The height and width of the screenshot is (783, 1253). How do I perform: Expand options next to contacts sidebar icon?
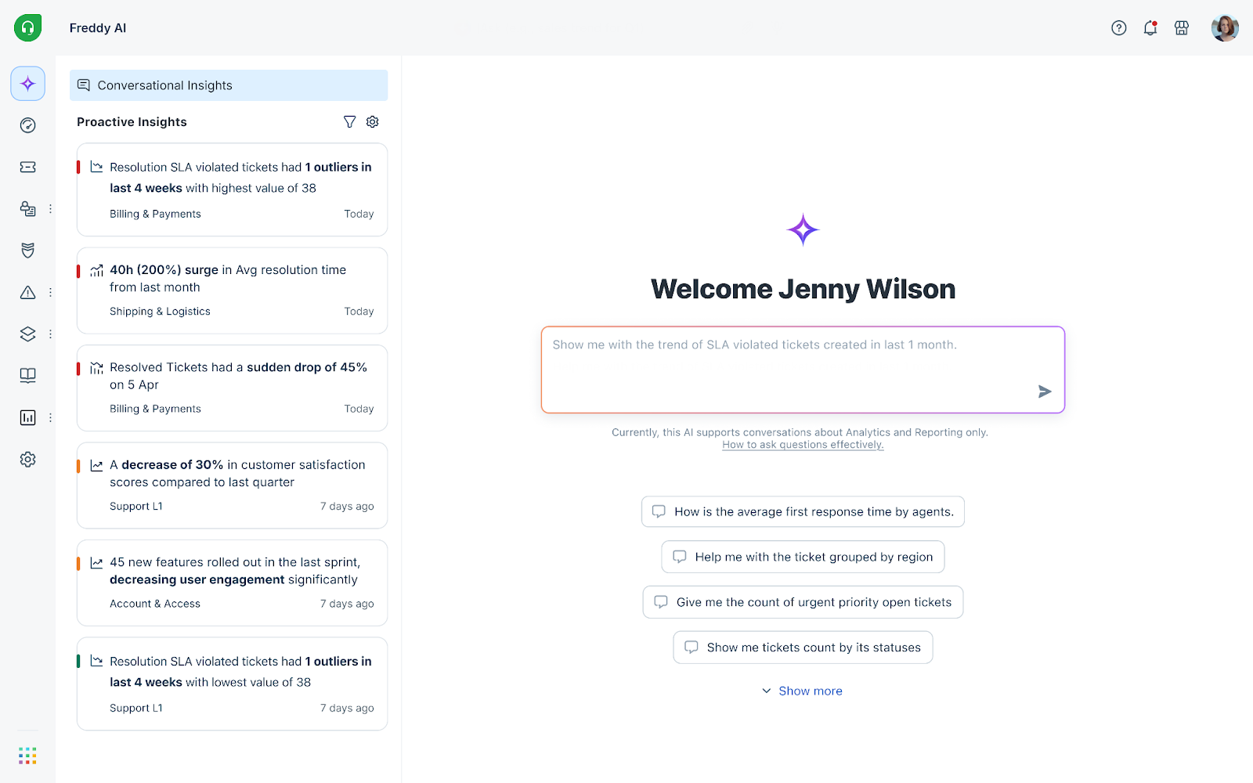50,209
